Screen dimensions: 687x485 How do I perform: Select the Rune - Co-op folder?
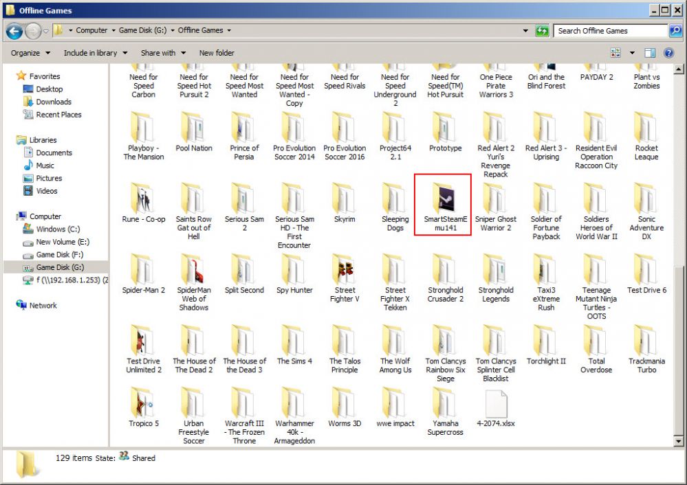click(144, 204)
